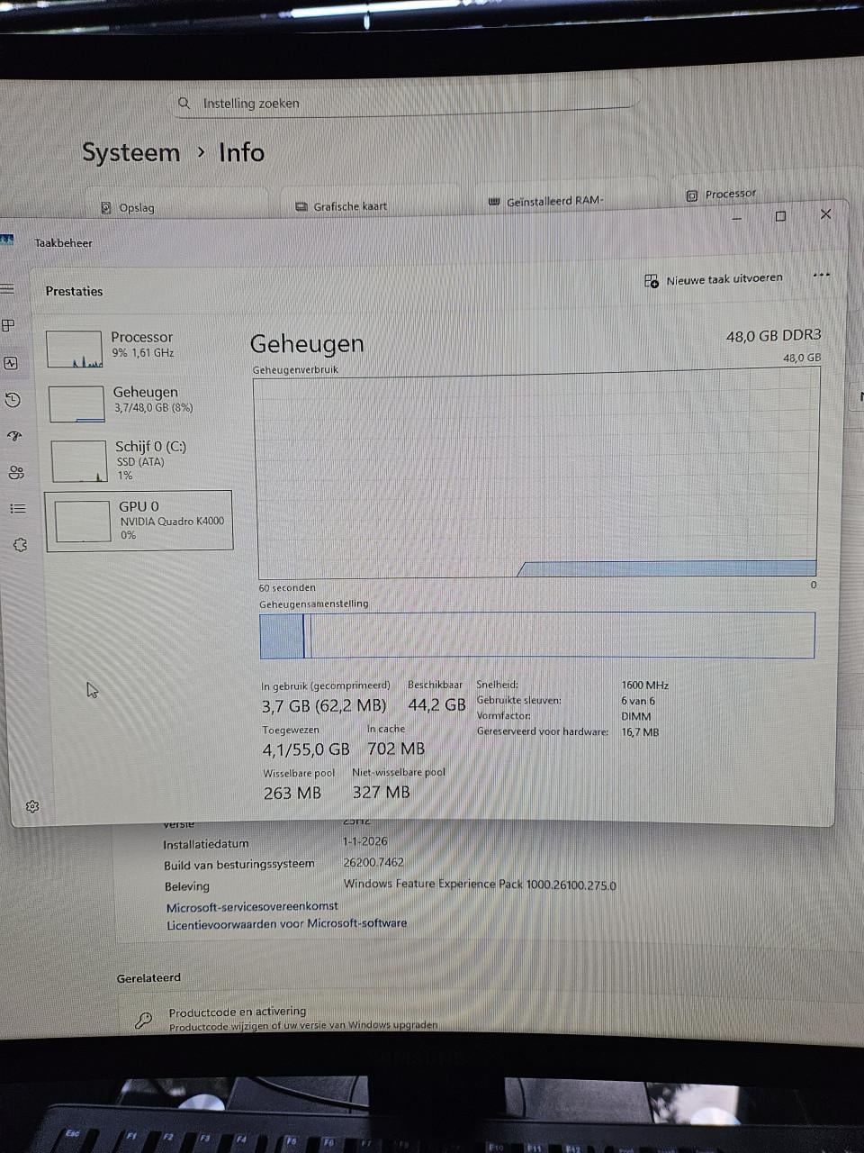The image size is (864, 1153).
Task: Focus the Instelling zoeken search field
Action: 407,100
